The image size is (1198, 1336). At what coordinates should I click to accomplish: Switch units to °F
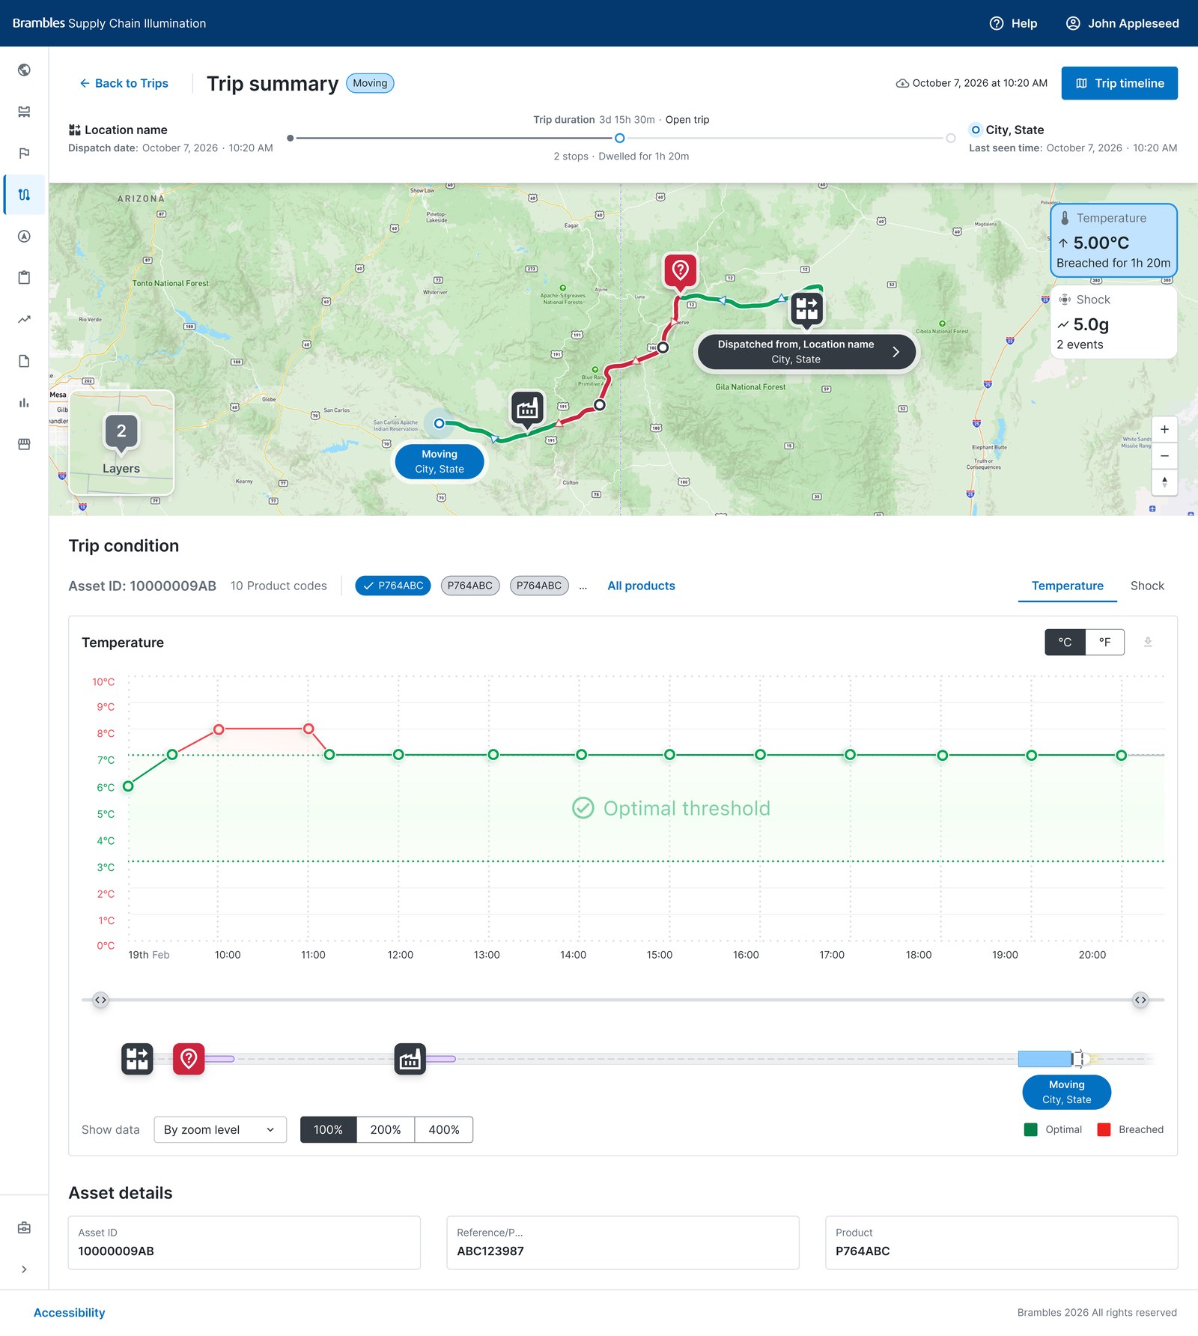tap(1104, 643)
